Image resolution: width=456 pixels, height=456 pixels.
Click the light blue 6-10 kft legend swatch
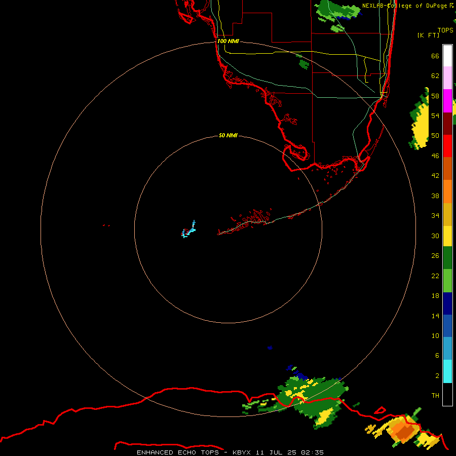point(447,349)
